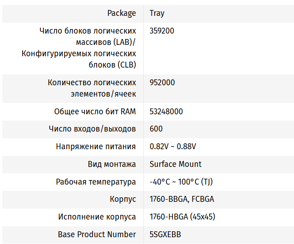
Task: Click the Рабочая температура label
Action: tap(96, 182)
